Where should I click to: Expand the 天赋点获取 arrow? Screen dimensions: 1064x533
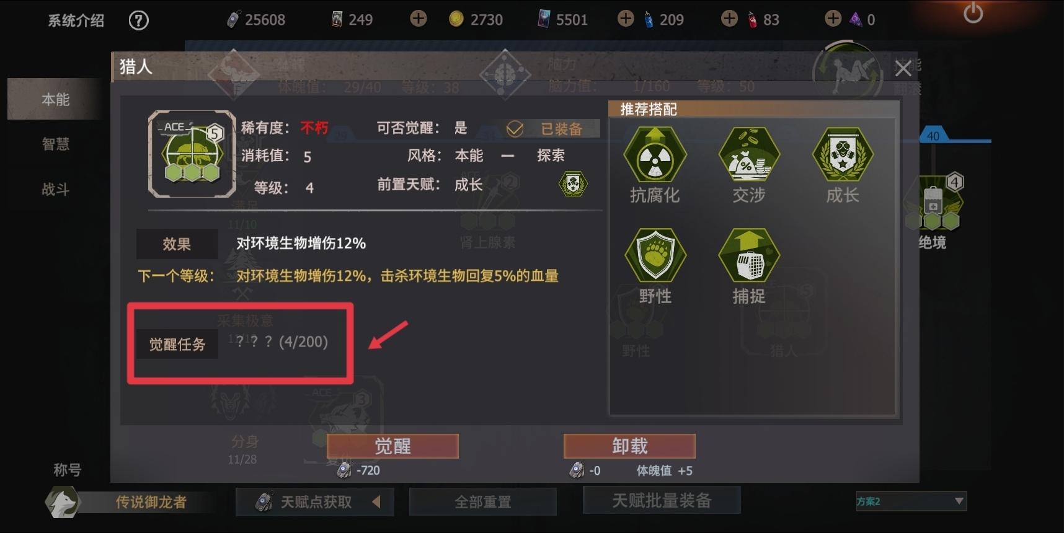[376, 501]
